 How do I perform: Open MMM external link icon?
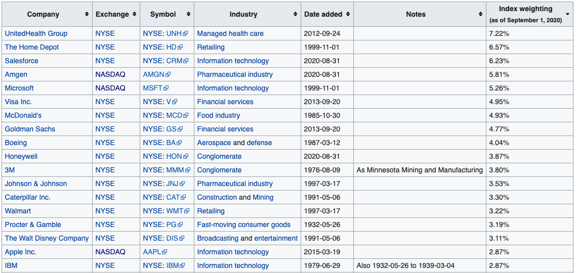(188, 170)
